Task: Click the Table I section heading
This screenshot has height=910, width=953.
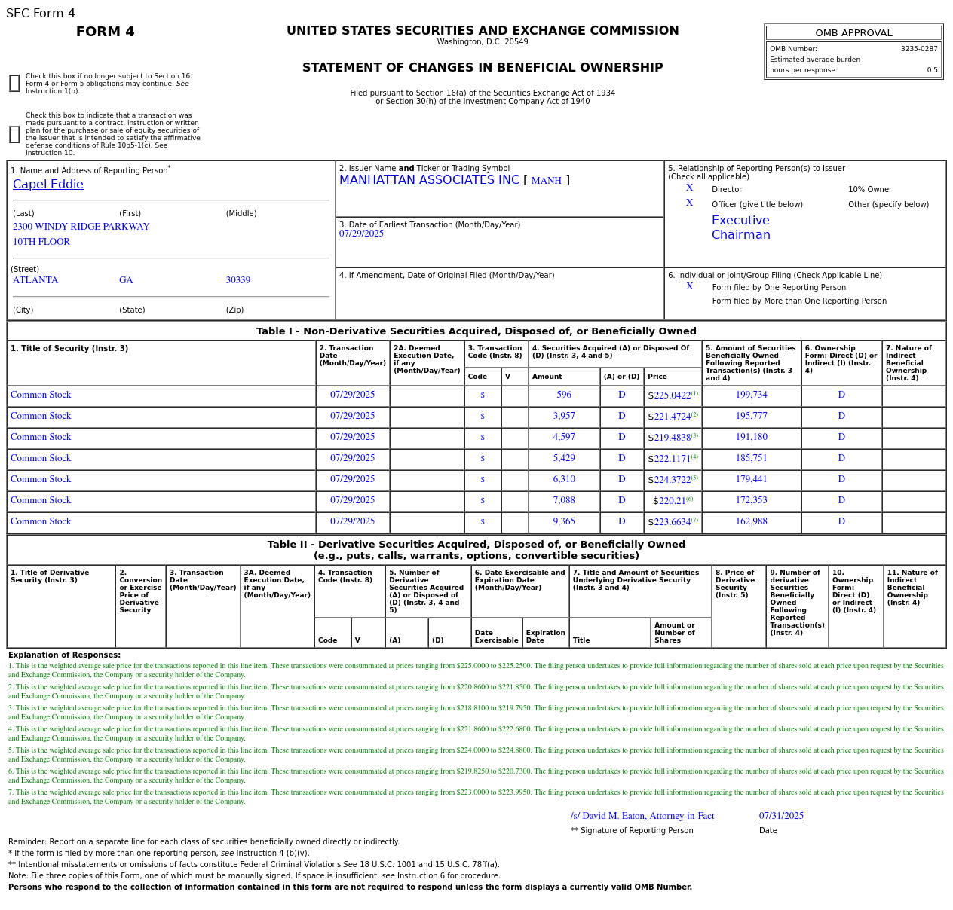Action: coord(476,331)
